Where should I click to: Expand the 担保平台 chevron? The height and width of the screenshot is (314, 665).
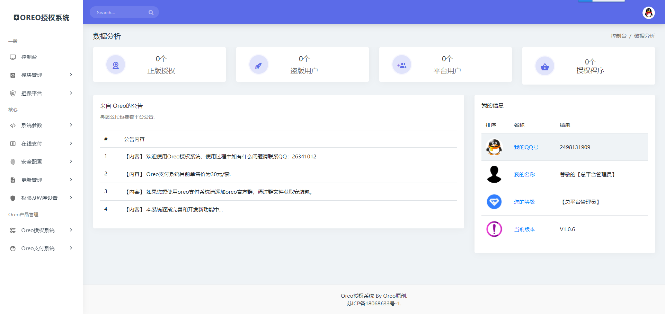71,93
